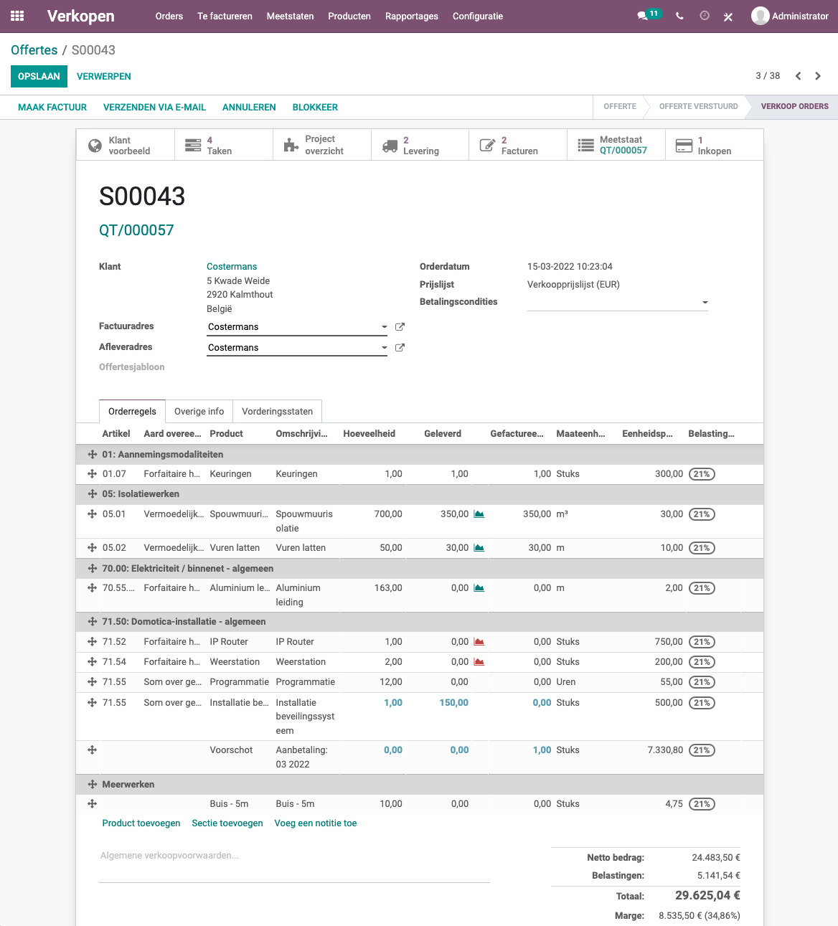838x926 pixels.
Task: Expand the Factuuradres selection list
Action: click(x=383, y=326)
